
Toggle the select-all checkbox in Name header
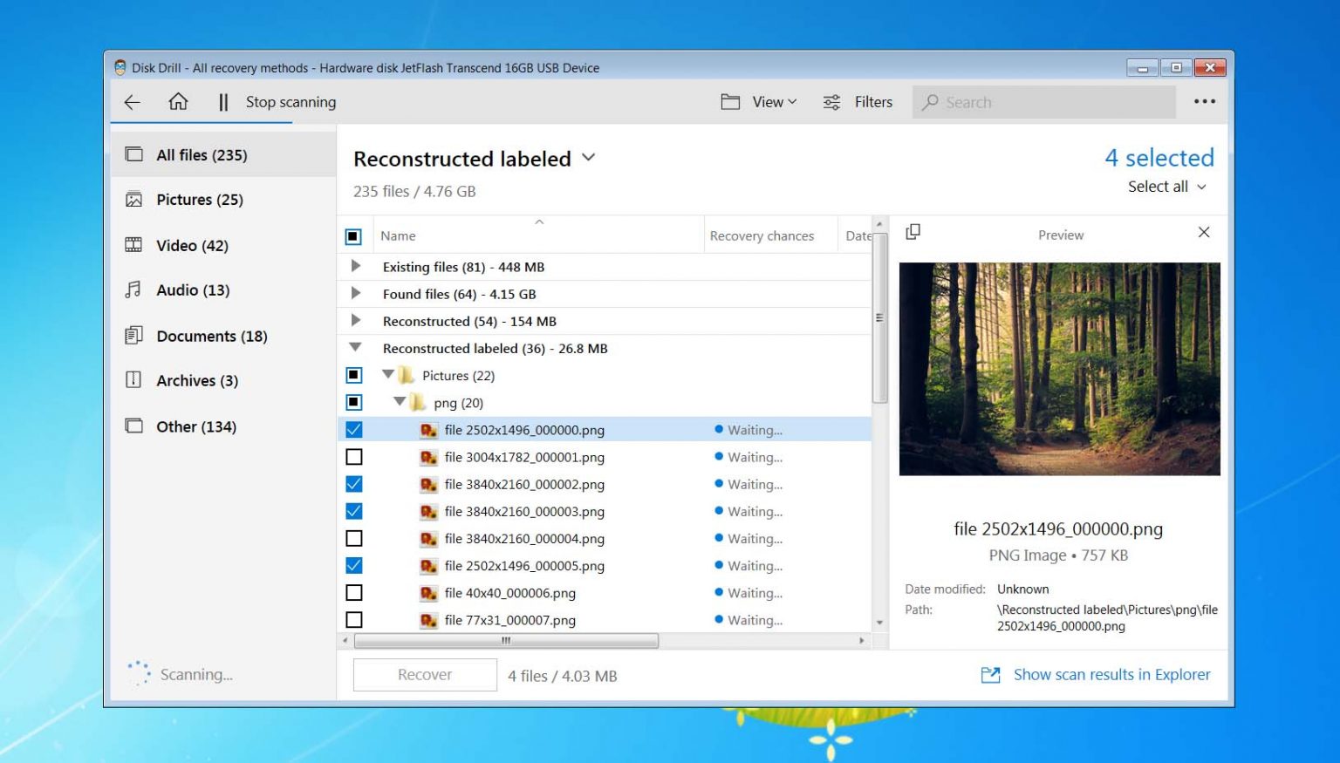coord(354,235)
